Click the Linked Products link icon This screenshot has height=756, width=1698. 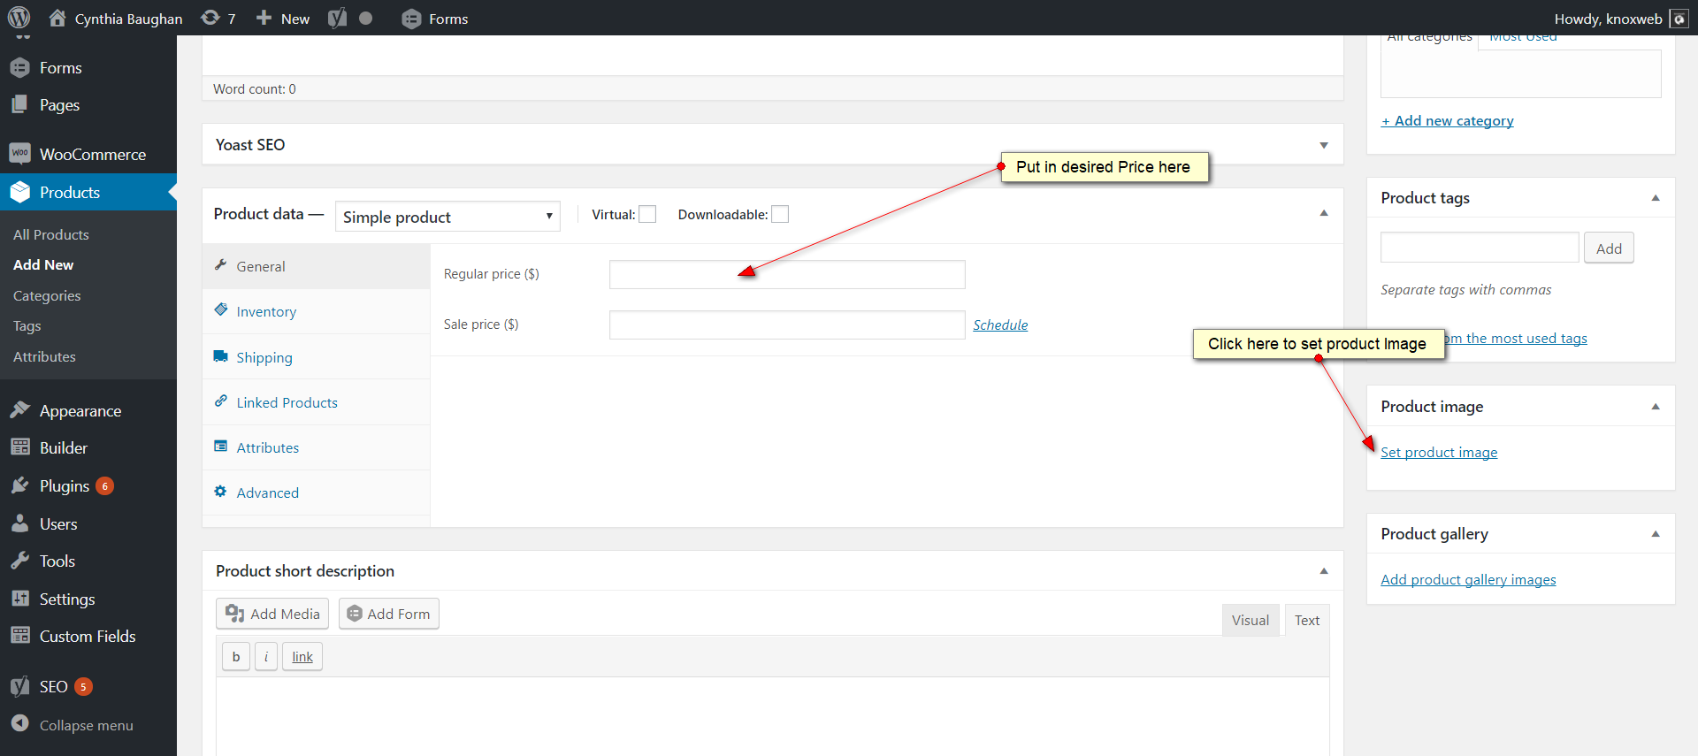click(221, 401)
